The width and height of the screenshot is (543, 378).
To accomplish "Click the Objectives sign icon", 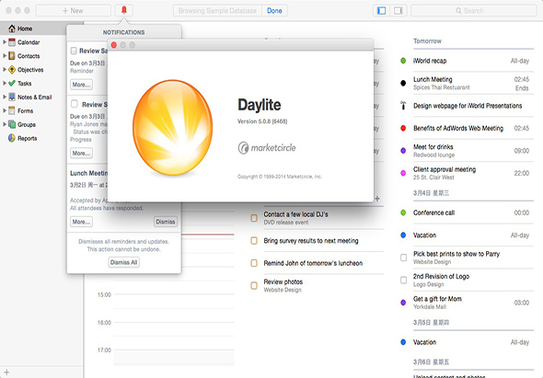I will (12, 70).
